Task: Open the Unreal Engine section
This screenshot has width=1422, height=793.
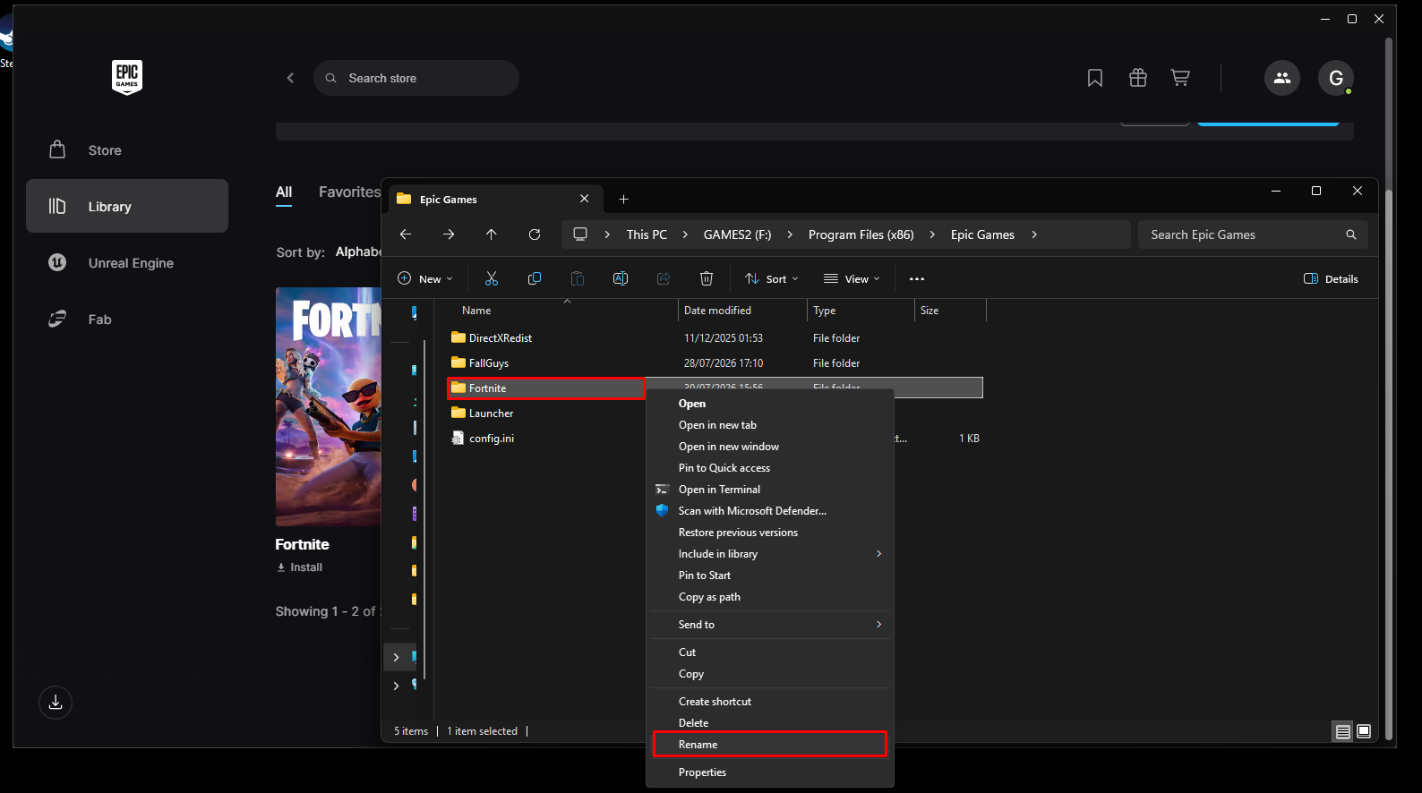Action: 127,262
